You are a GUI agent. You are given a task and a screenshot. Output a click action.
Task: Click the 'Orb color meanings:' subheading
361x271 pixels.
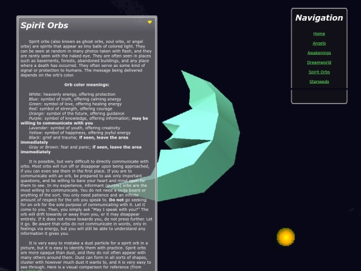(87, 85)
